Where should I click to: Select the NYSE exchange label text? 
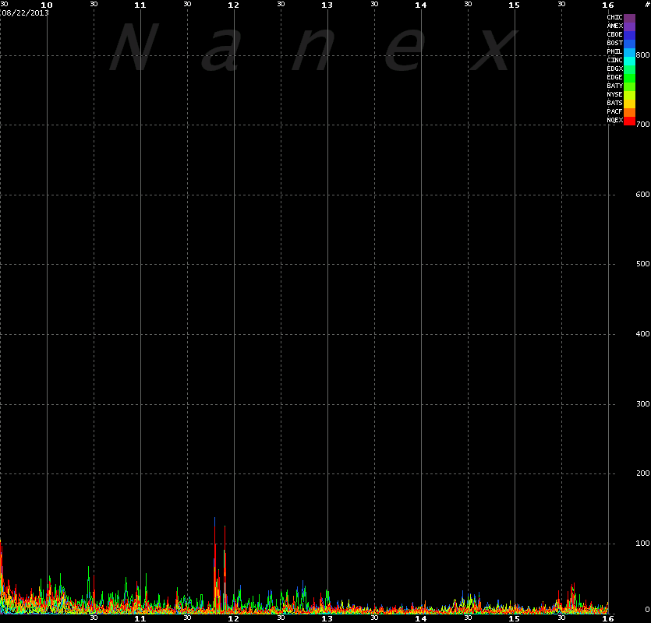(x=614, y=94)
